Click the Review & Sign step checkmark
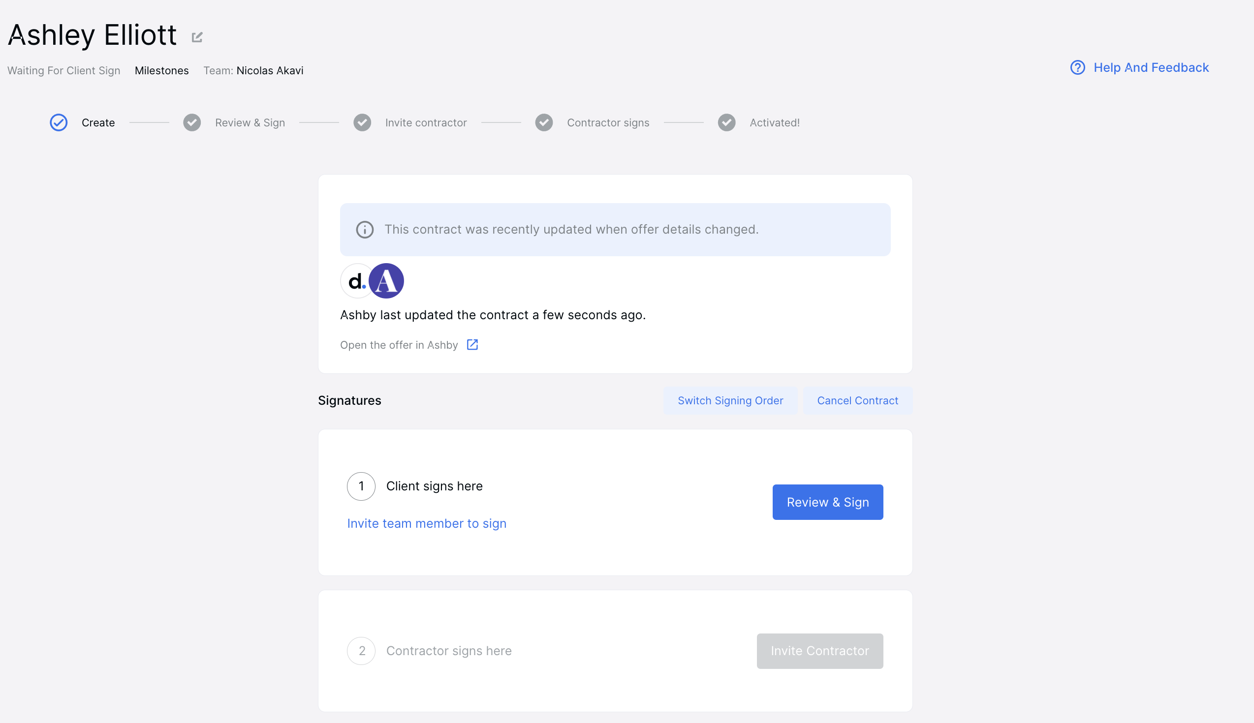Screen dimensions: 1254x723 192,122
